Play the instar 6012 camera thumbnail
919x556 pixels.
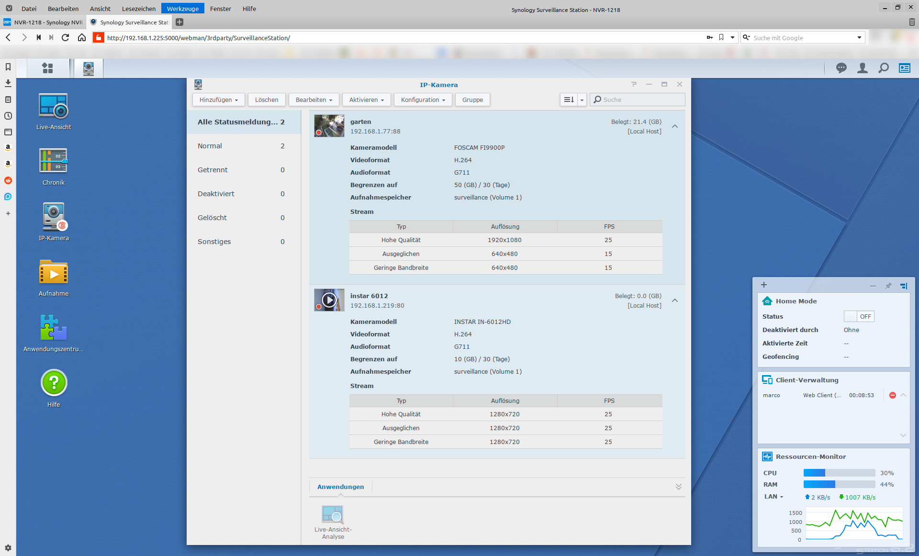[x=329, y=300]
